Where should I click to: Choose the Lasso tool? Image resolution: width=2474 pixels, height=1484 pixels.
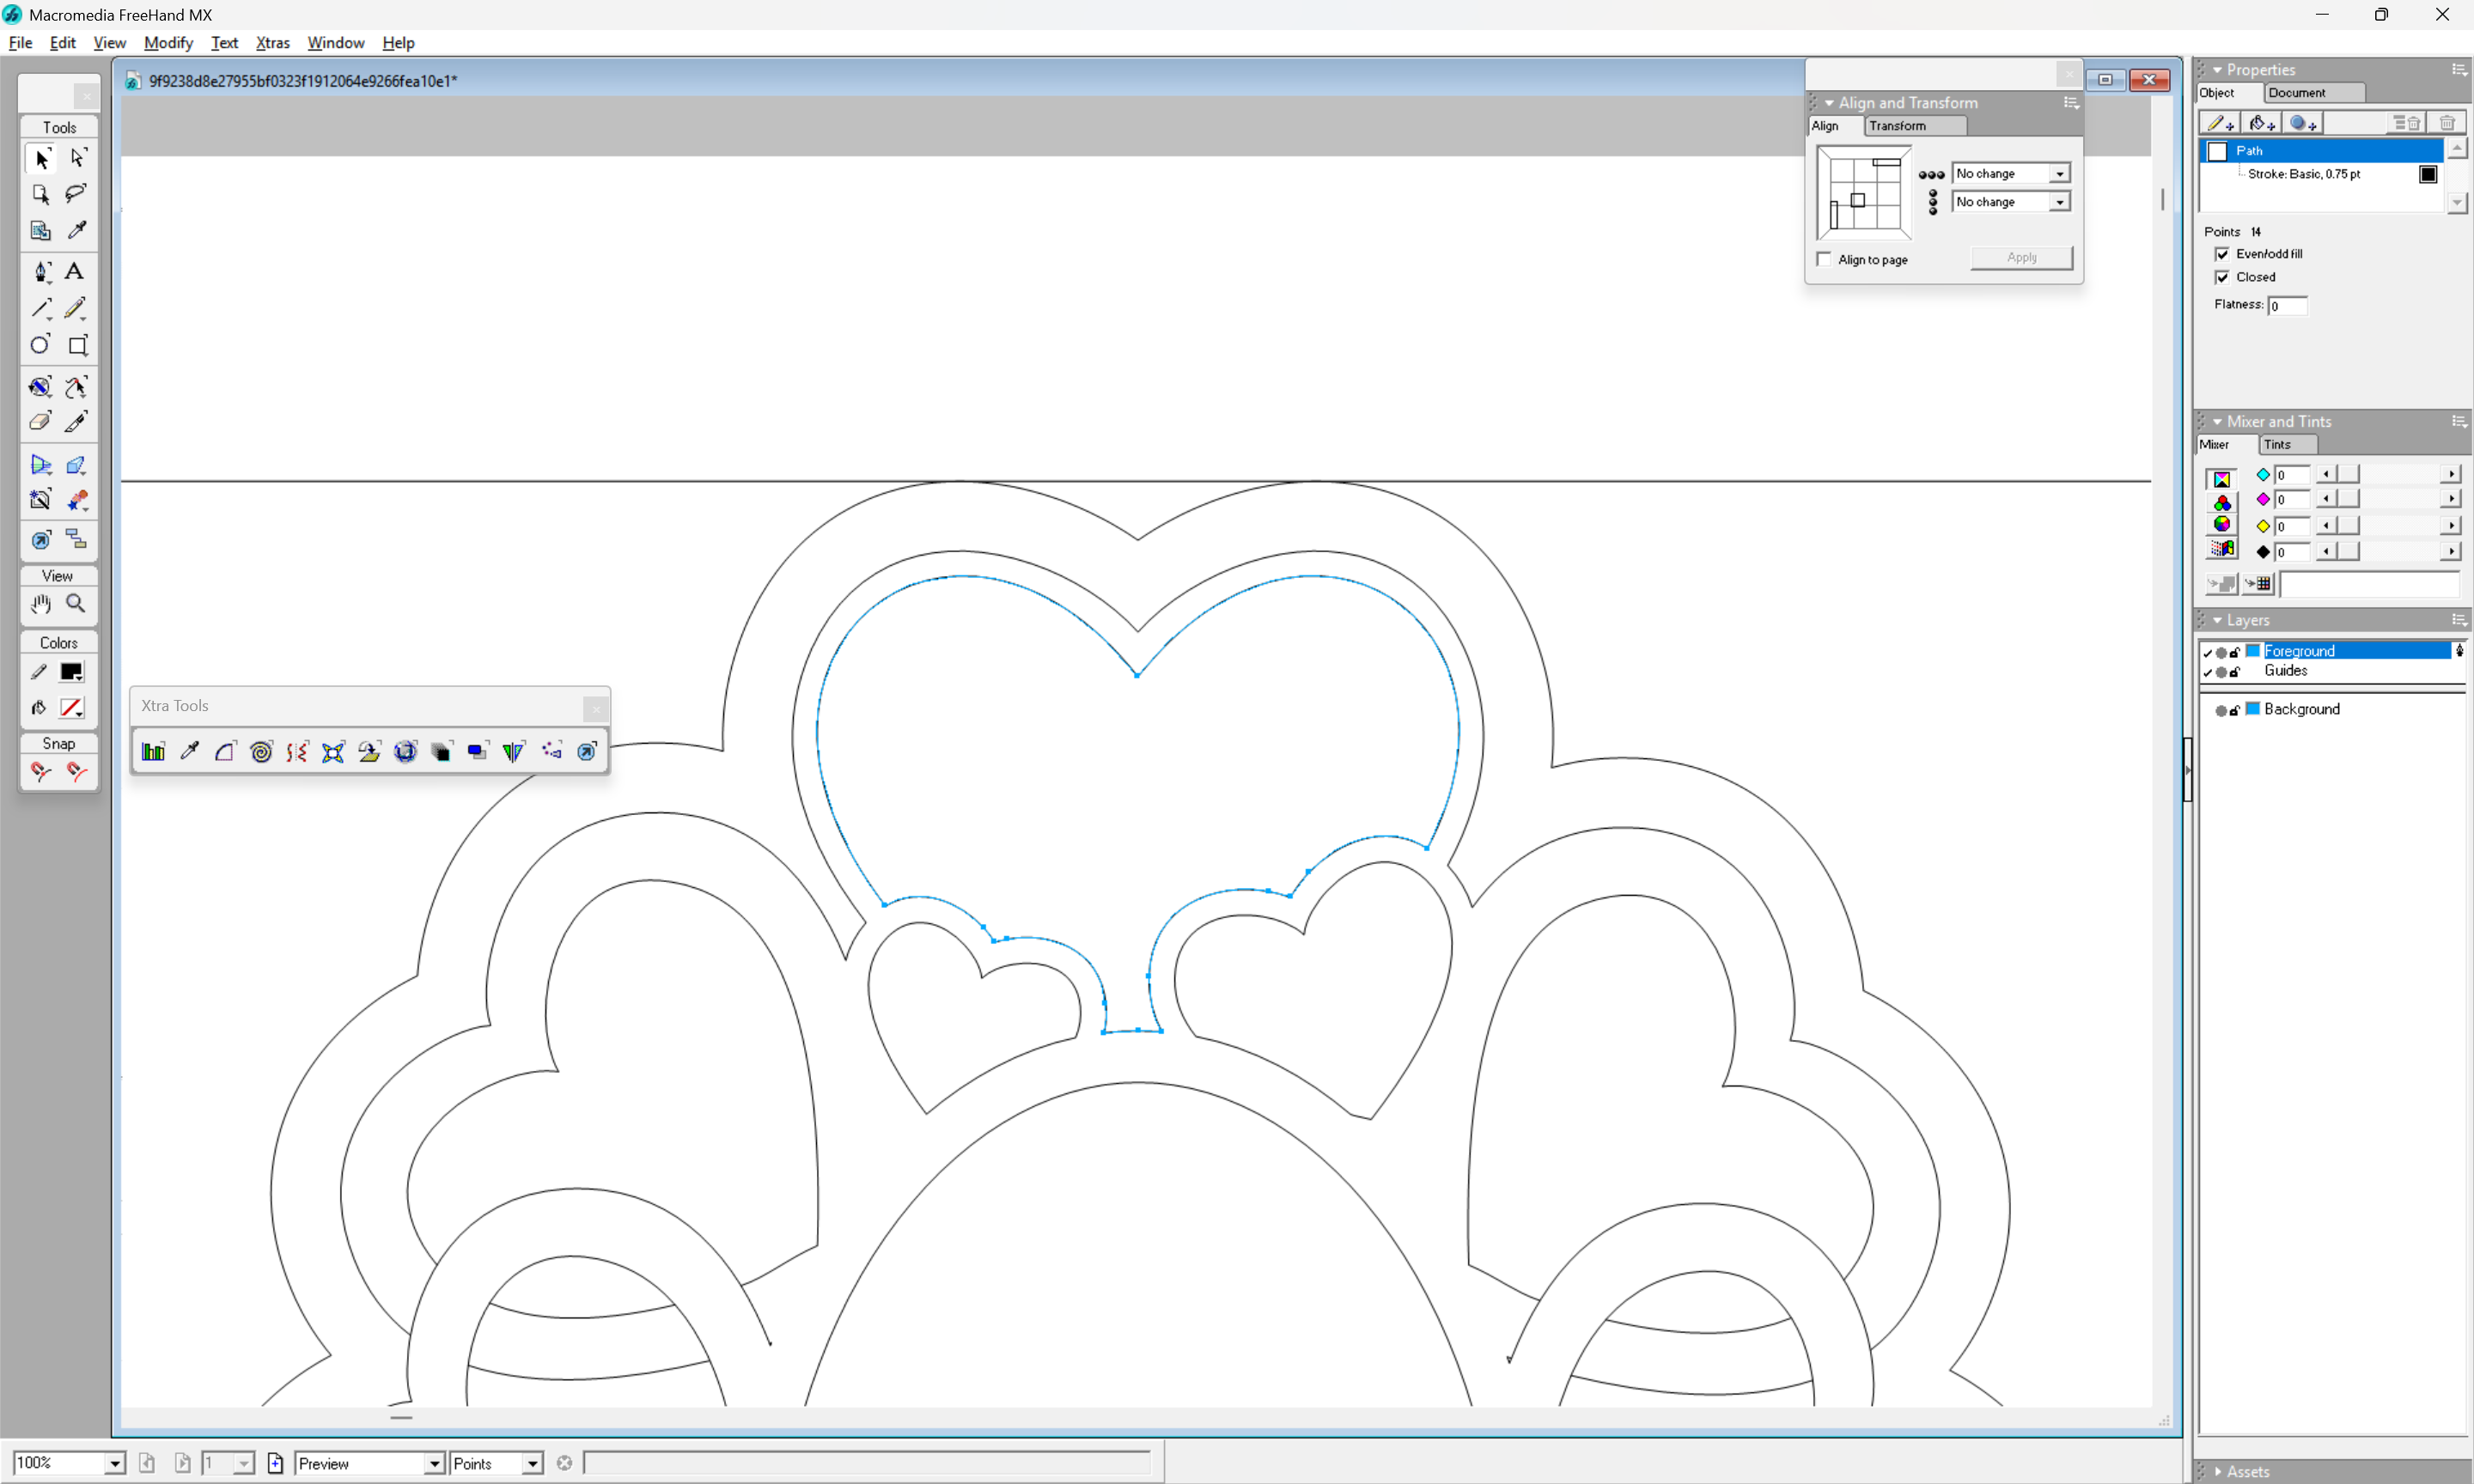coord(75,193)
